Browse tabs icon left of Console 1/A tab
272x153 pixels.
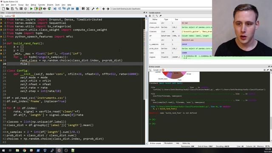[x=150, y=70]
